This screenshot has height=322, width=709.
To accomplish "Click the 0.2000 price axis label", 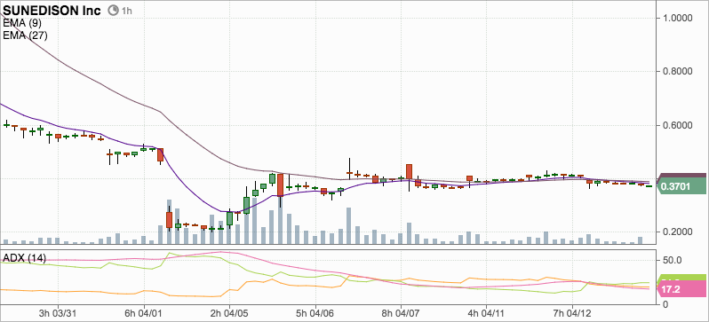I will tap(678, 232).
